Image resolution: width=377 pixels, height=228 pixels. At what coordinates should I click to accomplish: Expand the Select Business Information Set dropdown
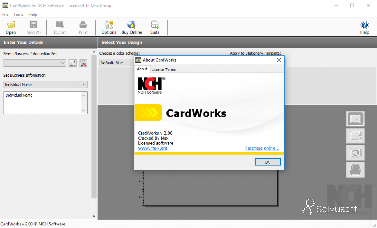click(x=35, y=63)
